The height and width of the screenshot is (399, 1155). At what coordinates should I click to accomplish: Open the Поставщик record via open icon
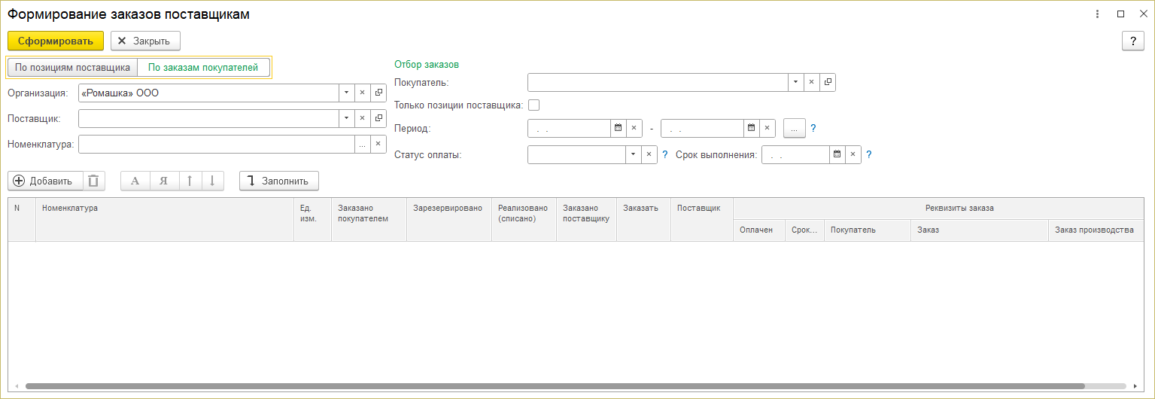point(378,118)
